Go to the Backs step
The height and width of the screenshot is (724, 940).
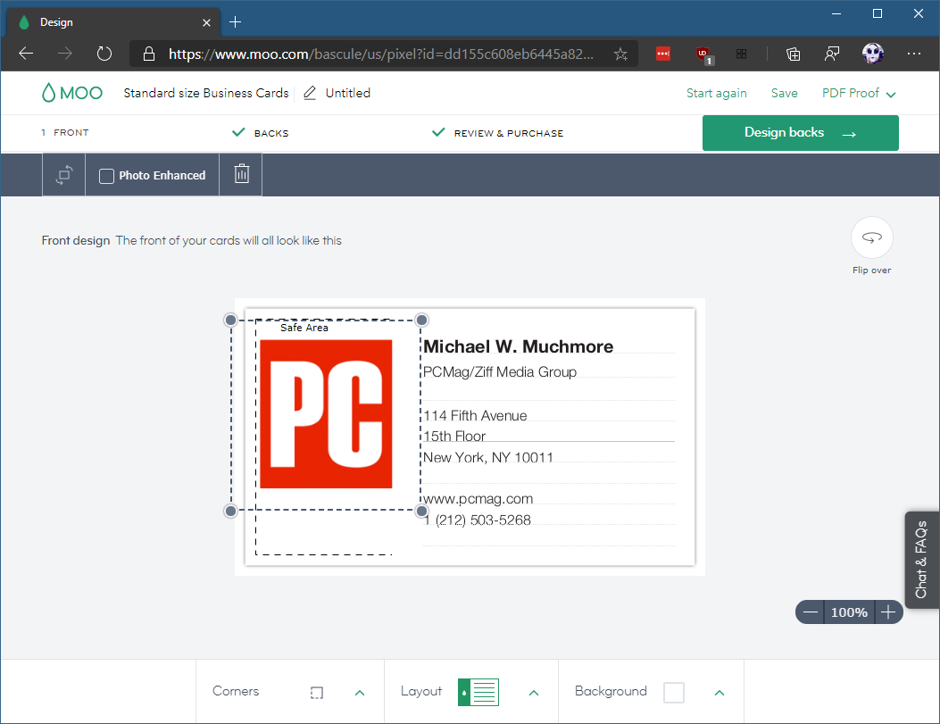(270, 133)
